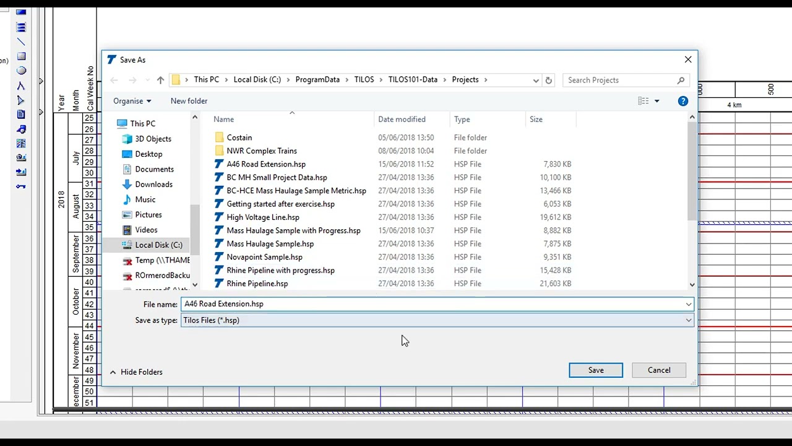Open the File name history dropdown arrow
Image resolution: width=792 pixels, height=446 pixels.
pyautogui.click(x=688, y=304)
